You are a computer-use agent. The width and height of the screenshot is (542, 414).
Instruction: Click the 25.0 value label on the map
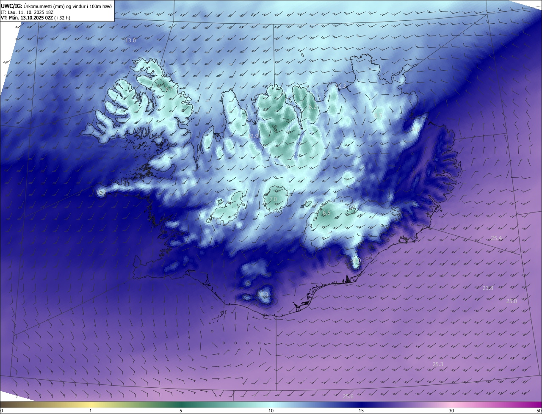point(512,301)
